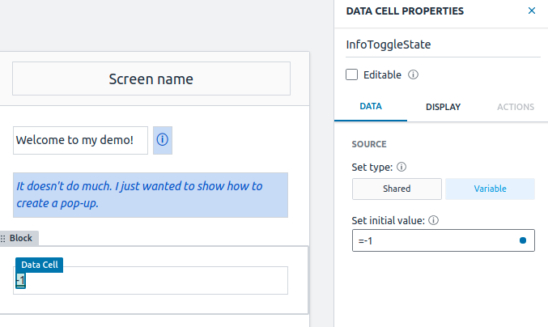Click the blue info icon beside Welcome text
Screen dimensions: 548x327
[162, 140]
